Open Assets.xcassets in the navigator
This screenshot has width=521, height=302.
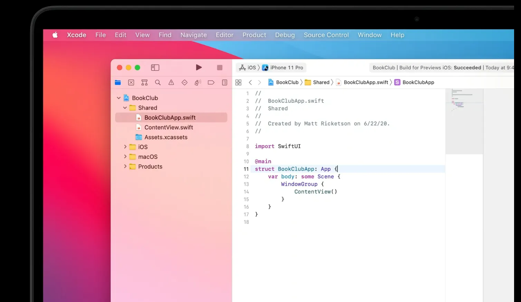pos(171,137)
